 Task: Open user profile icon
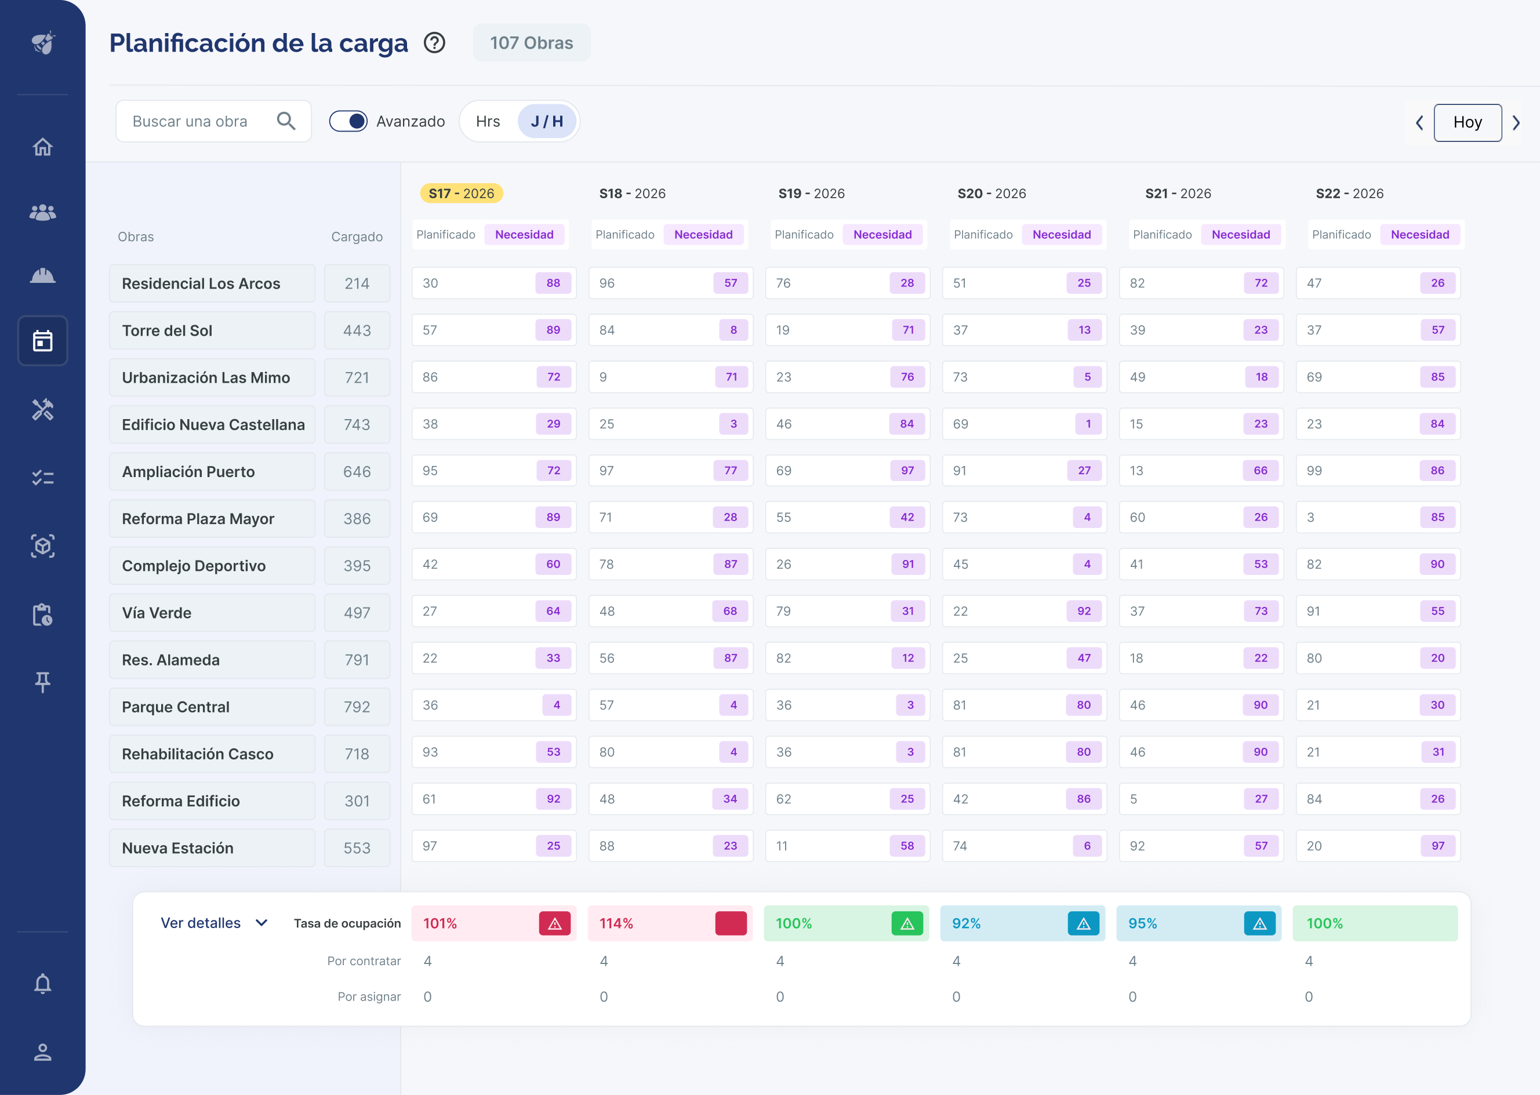tap(42, 1052)
